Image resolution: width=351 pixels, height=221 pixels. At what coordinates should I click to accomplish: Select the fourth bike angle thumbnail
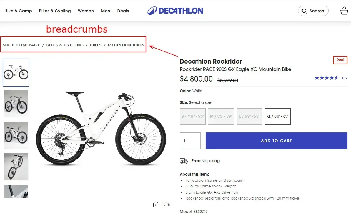[x=16, y=167]
